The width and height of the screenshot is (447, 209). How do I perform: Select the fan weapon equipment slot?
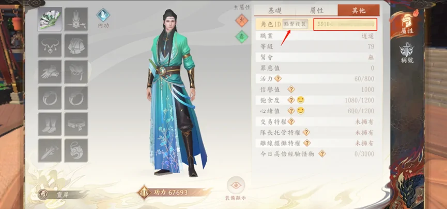pos(50,19)
